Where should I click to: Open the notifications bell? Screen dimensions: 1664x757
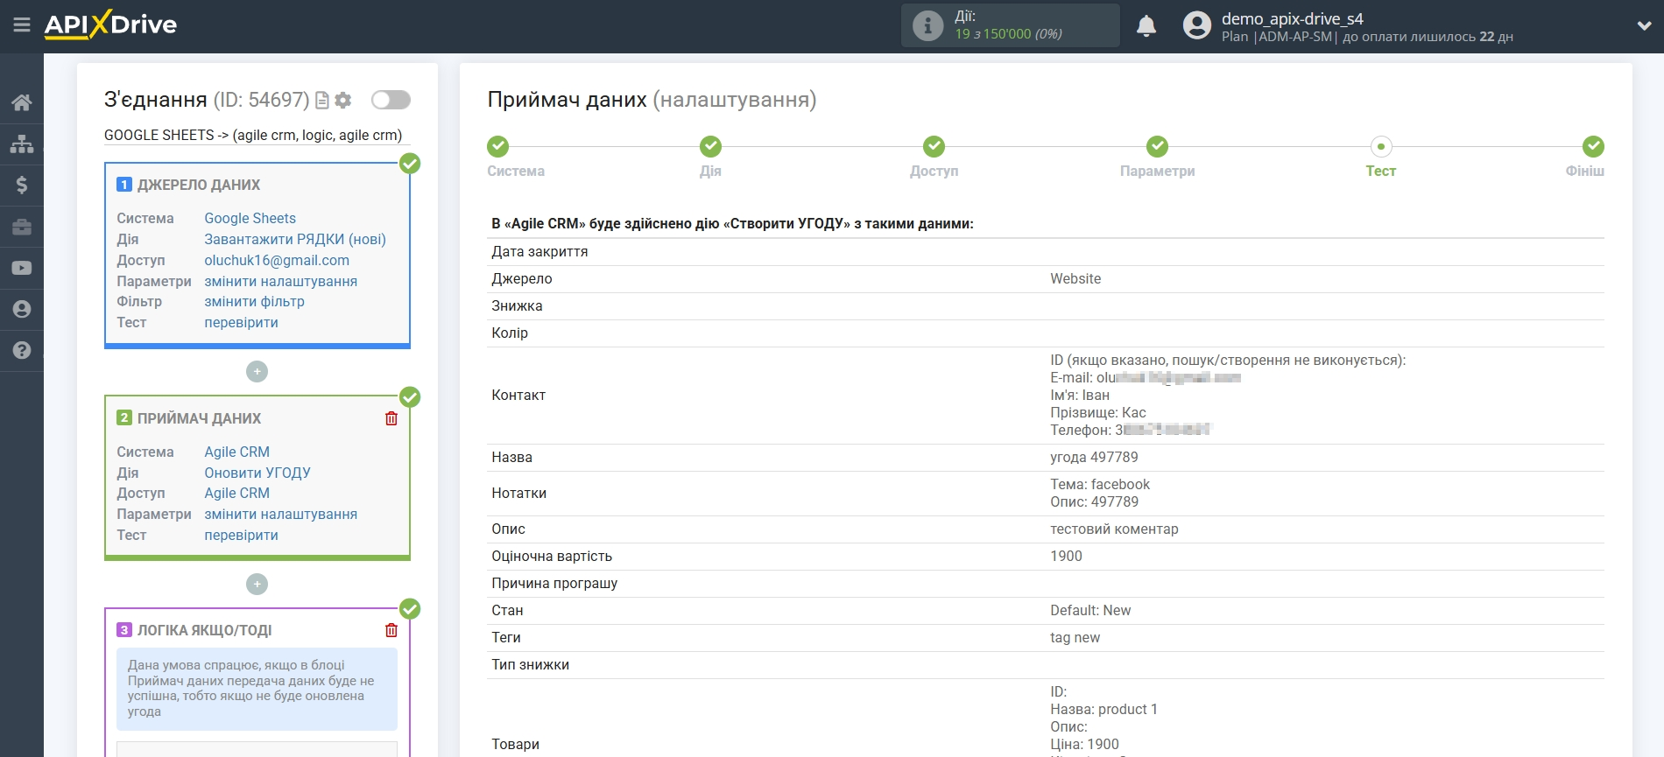tap(1146, 26)
